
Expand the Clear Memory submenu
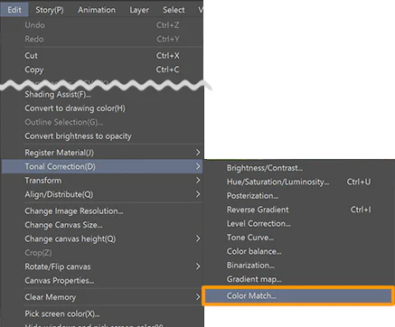pyautogui.click(x=102, y=297)
